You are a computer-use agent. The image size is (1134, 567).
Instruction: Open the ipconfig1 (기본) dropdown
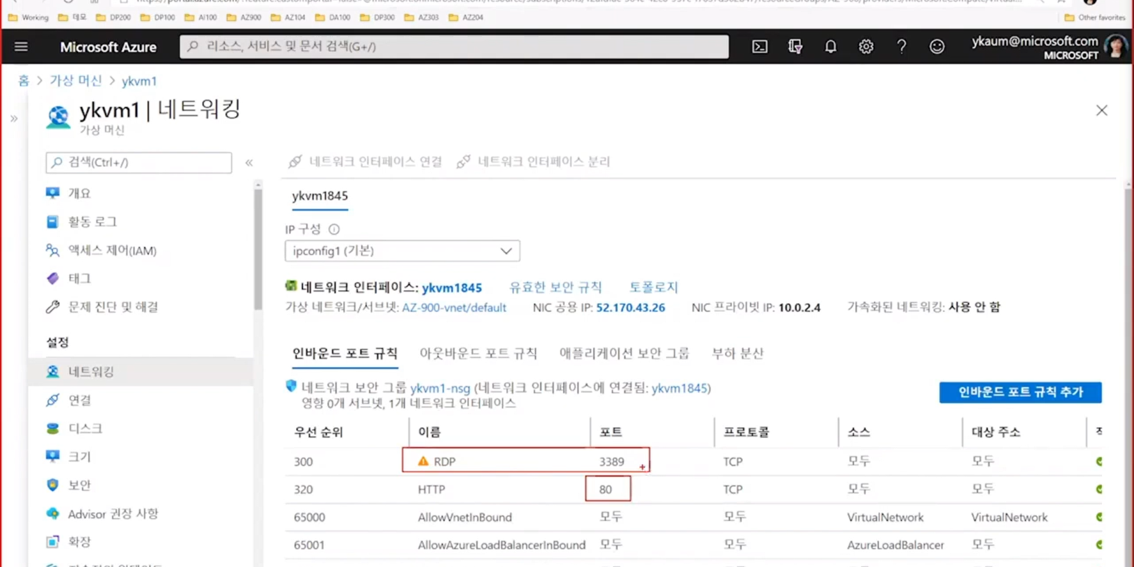click(x=402, y=250)
